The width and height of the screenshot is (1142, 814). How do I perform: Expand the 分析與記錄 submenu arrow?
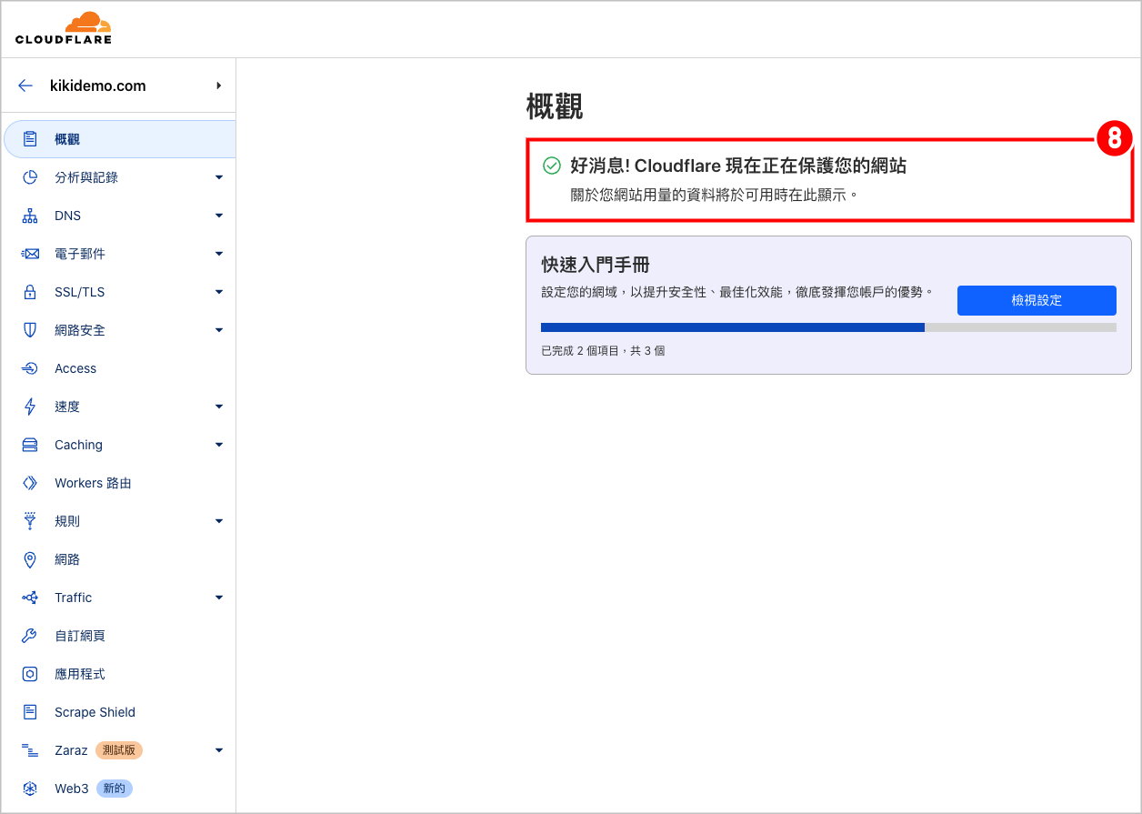219,177
